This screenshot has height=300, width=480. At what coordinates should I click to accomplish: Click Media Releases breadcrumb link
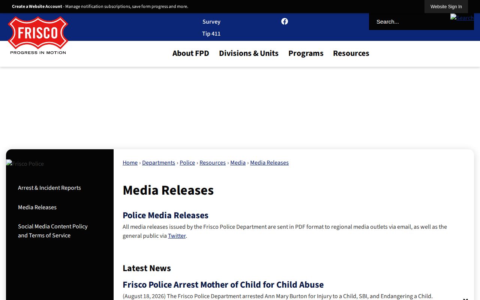click(x=269, y=163)
